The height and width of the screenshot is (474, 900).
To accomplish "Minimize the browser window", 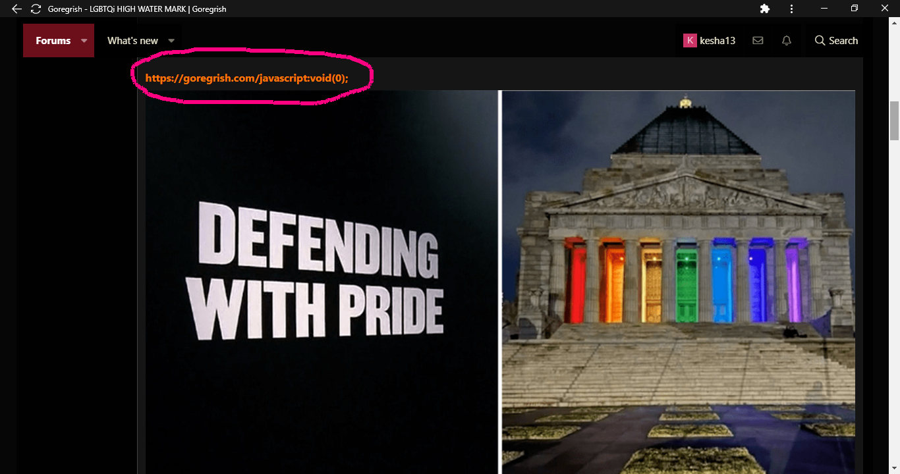I will coord(824,9).
